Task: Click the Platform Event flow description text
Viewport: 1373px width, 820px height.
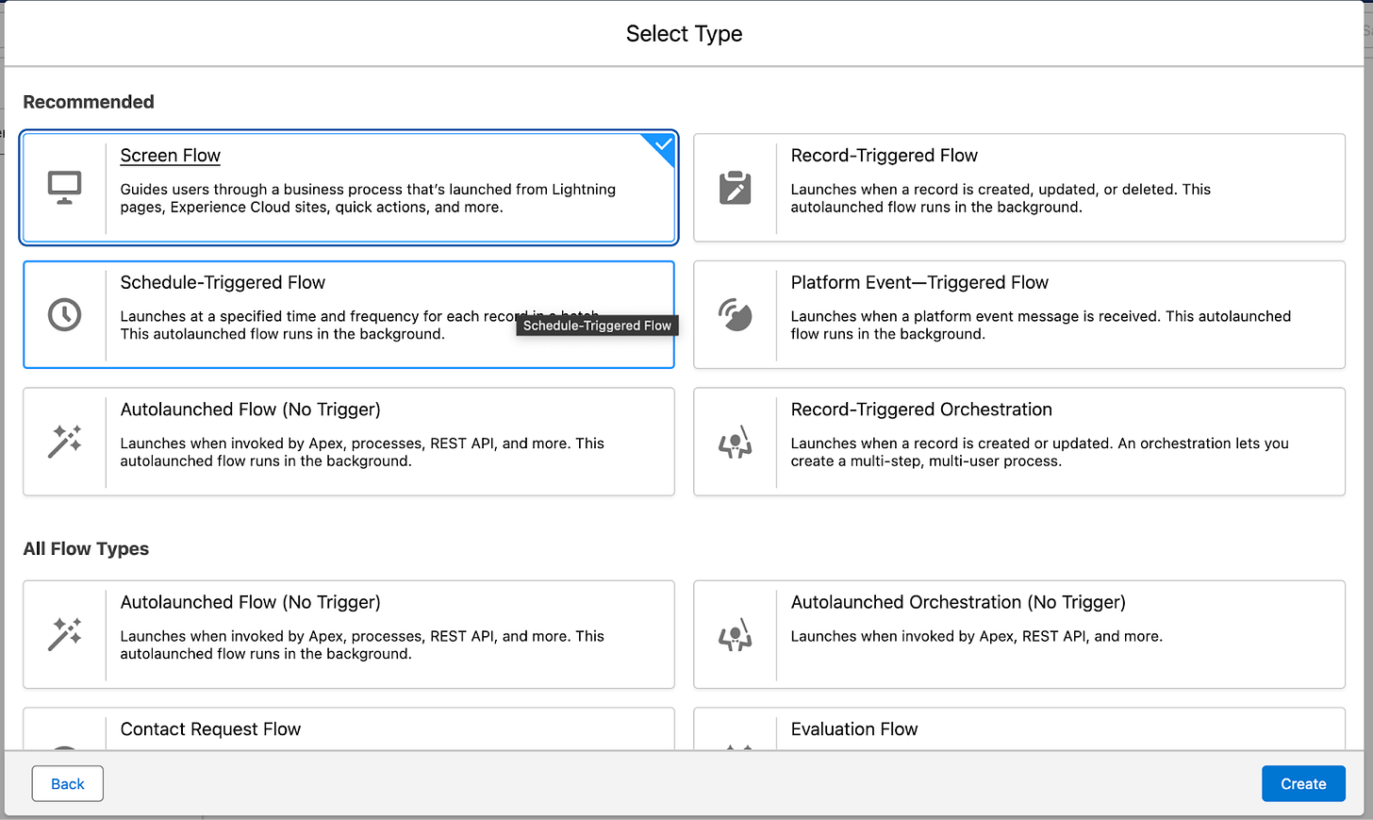Action: click(x=1041, y=325)
